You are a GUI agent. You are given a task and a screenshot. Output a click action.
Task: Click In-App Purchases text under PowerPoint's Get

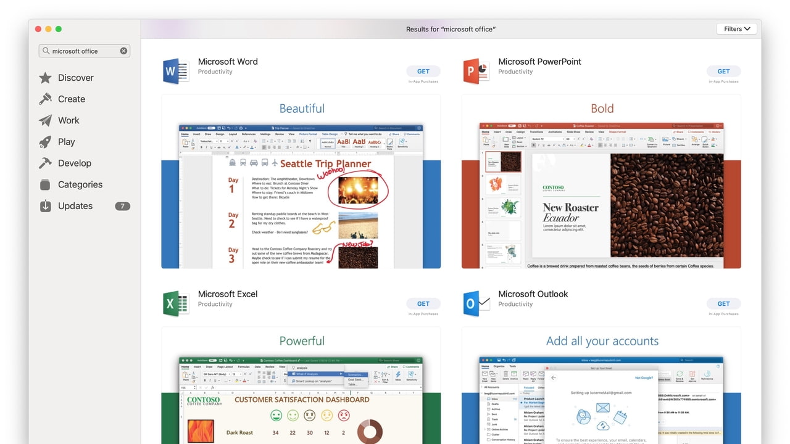tap(723, 81)
